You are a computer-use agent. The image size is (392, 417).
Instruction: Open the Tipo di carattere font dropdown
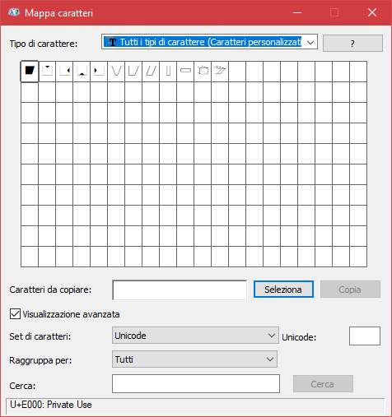(x=209, y=42)
